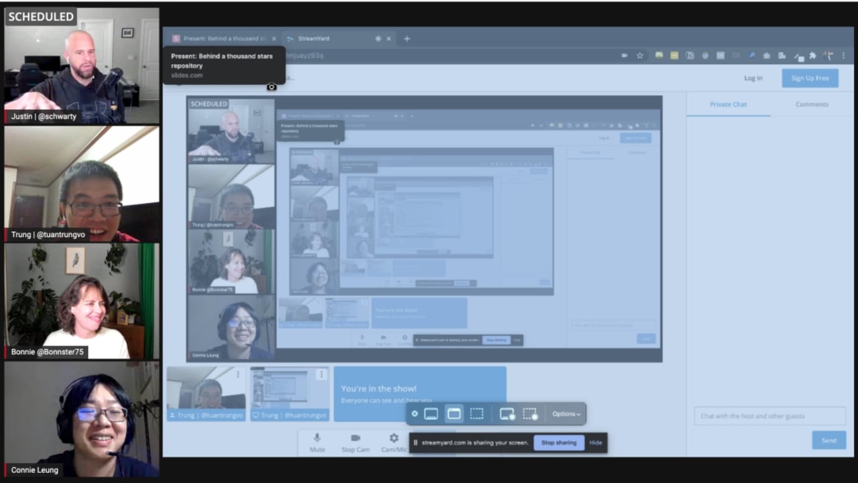
Task: Click the SCHEDULED label over Justin's video
Action: point(41,17)
